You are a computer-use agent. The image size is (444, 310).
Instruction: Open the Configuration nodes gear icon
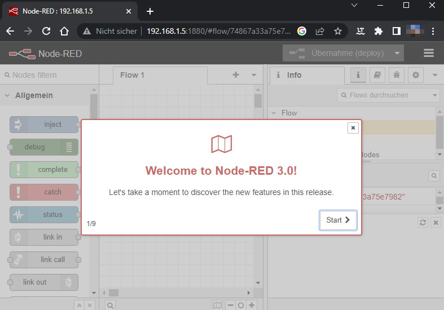416,75
